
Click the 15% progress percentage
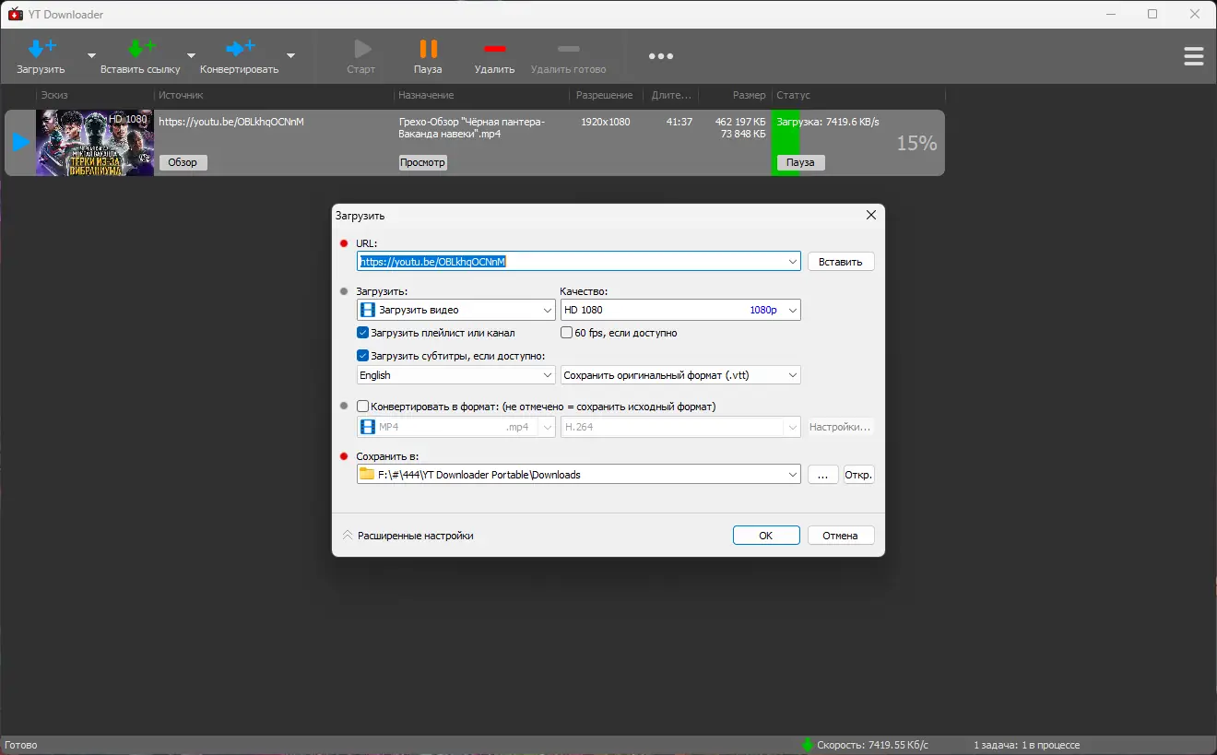[x=917, y=143]
